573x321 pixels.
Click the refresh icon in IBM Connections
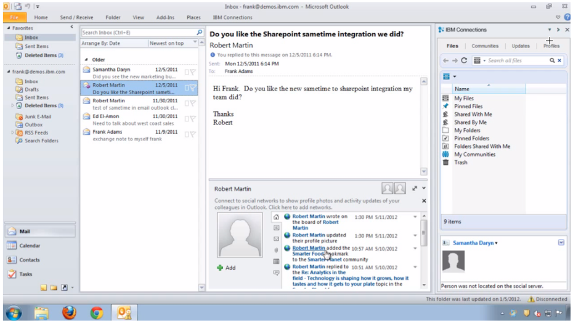coord(464,60)
